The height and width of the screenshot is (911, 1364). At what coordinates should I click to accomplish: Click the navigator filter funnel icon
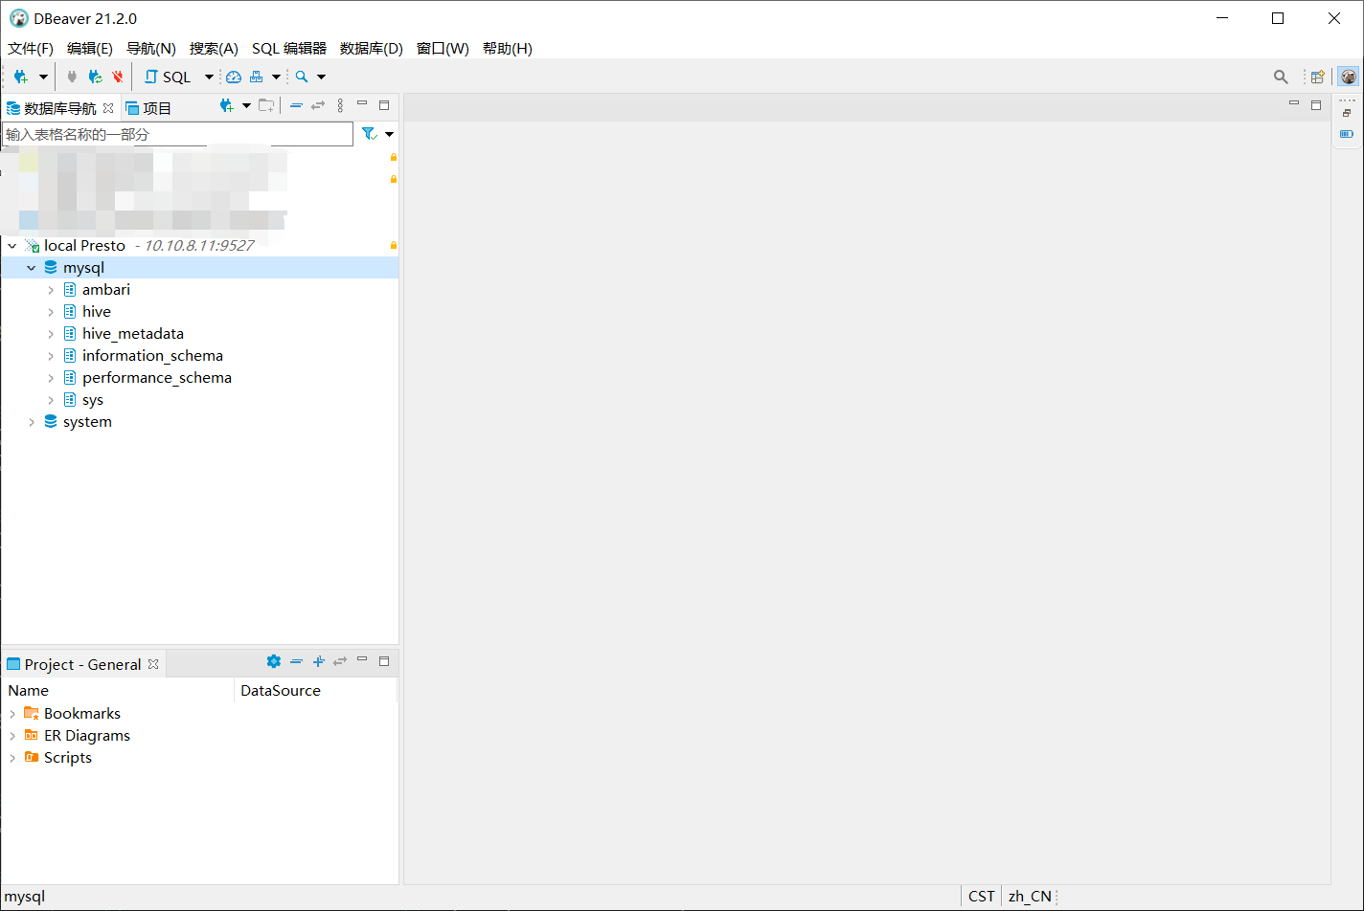[x=369, y=134]
